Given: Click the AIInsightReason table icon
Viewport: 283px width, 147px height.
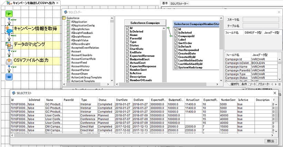Looking at the screenshot, I should pos(68,36).
